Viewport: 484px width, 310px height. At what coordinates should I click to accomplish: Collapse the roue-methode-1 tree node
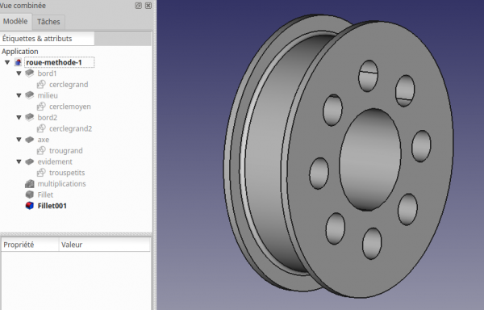(7, 62)
